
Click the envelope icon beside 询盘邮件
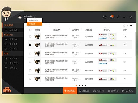6,44
